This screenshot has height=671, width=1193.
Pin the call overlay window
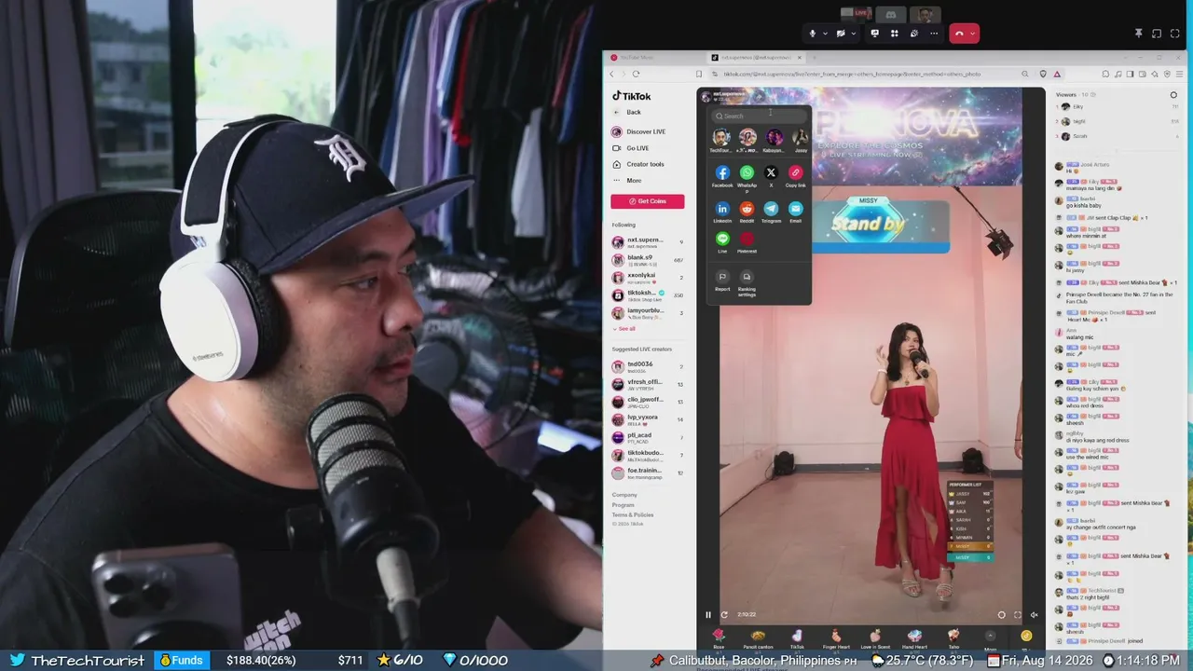click(1138, 34)
